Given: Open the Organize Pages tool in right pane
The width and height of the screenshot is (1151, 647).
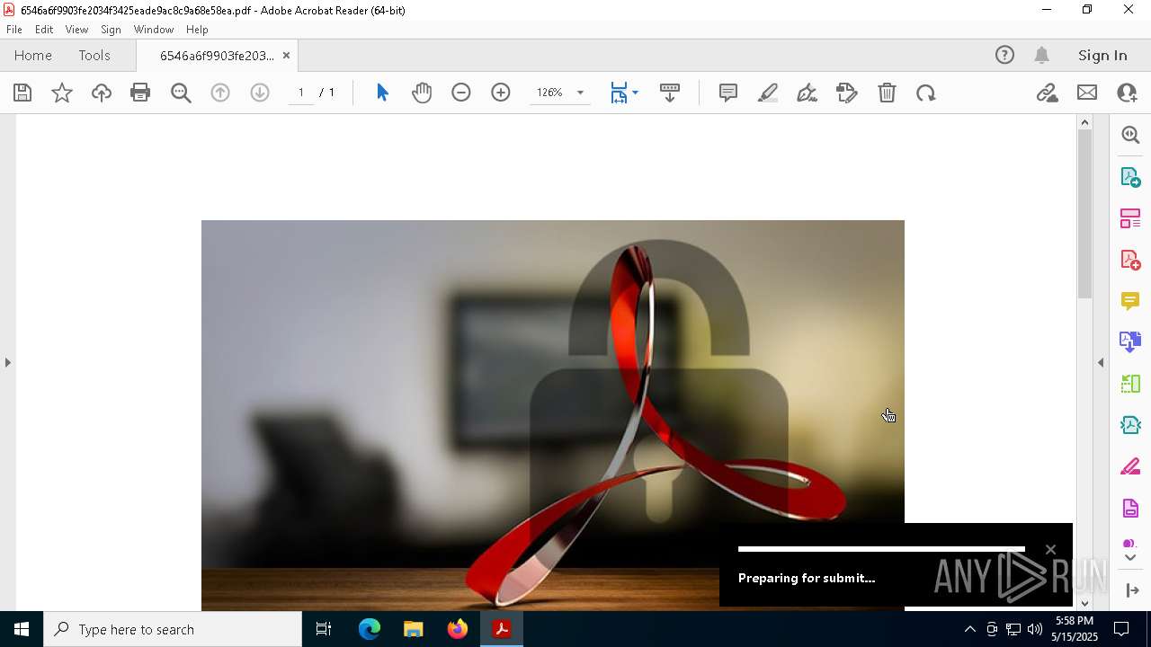Looking at the screenshot, I should pos(1130,218).
